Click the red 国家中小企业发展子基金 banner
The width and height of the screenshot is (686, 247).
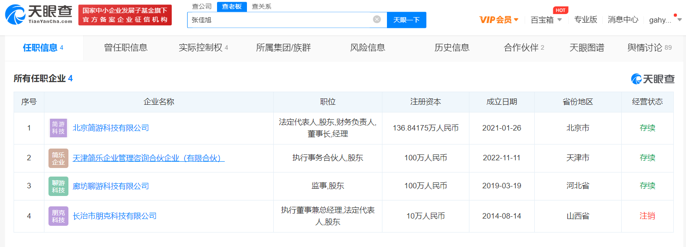[x=125, y=15]
